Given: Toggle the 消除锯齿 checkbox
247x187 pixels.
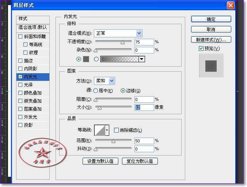Looking at the screenshot, I should pyautogui.click(x=116, y=130).
